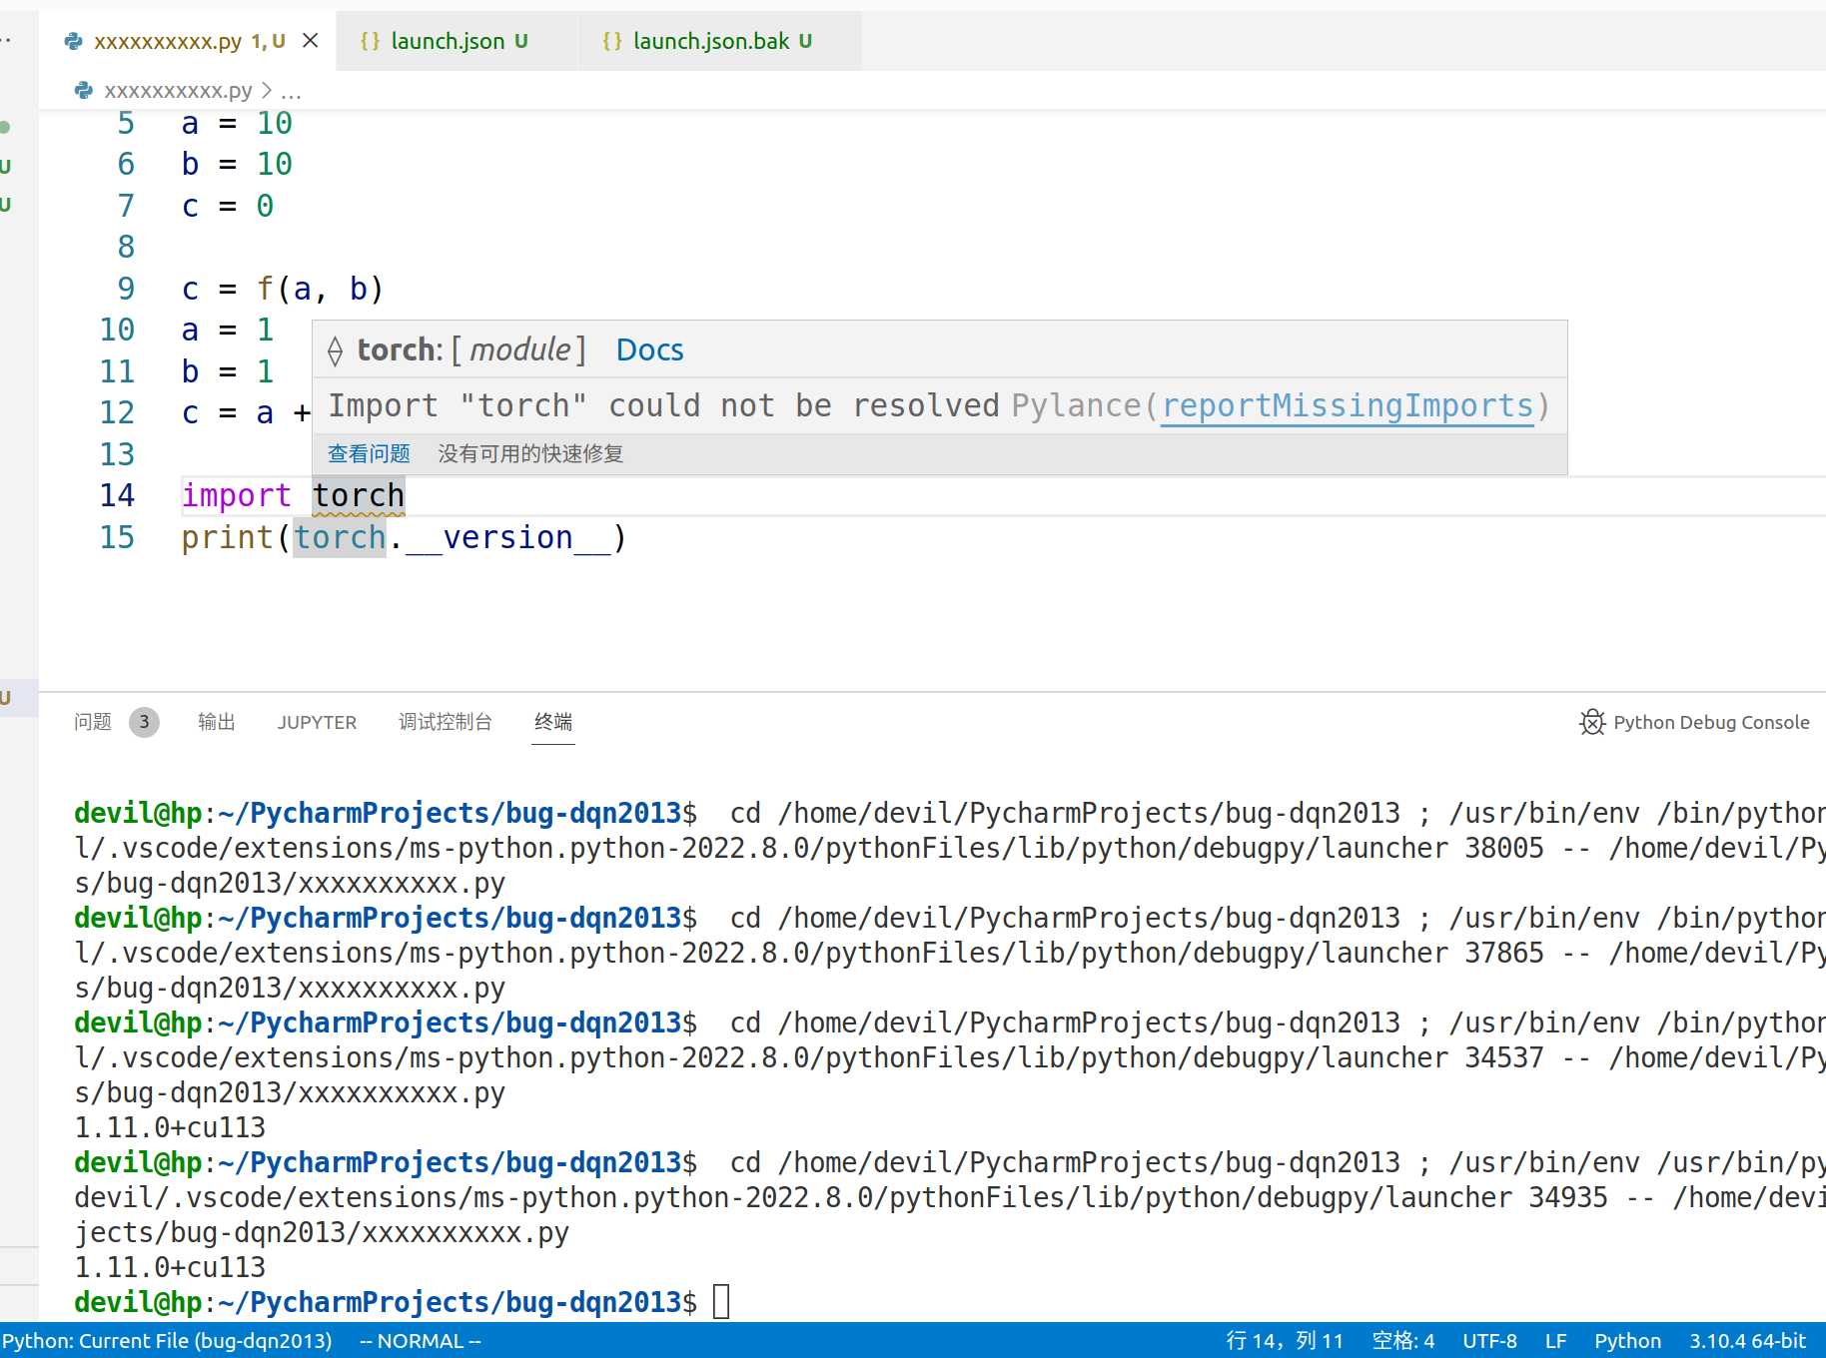This screenshot has height=1358, width=1826.
Task: Click the -- NORMAL -- vim mode indicator
Action: (420, 1341)
